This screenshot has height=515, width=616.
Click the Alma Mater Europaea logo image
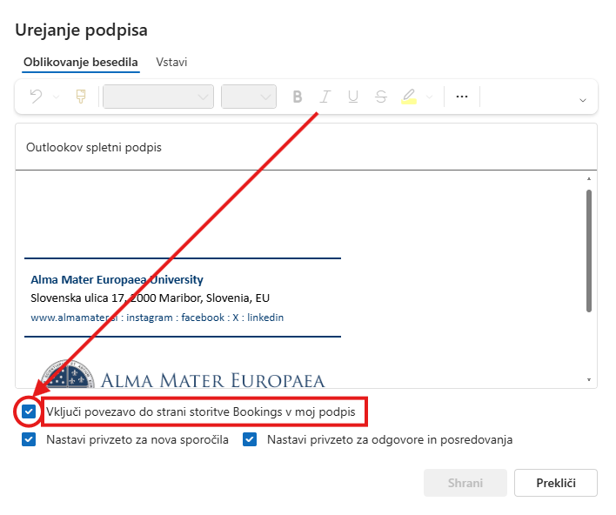click(x=183, y=374)
